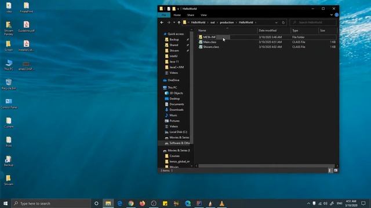Open the pinned Shared folder in sidebar
This screenshot has width=371, height=208.
tap(174, 45)
